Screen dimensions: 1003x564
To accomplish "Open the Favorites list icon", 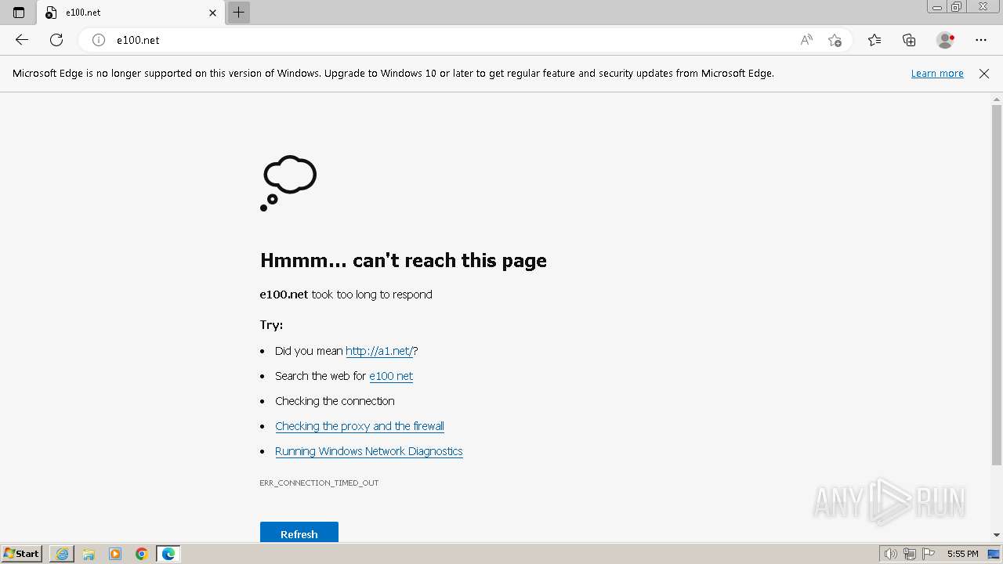I will (x=874, y=40).
